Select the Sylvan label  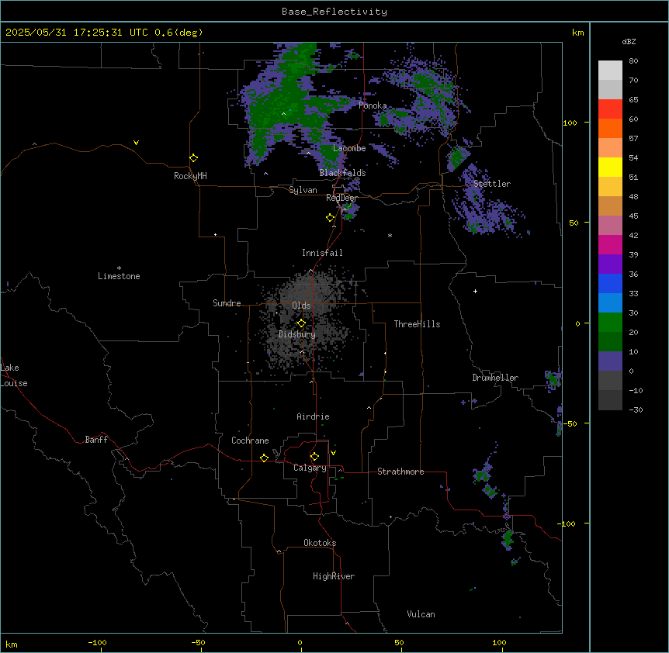click(x=303, y=190)
